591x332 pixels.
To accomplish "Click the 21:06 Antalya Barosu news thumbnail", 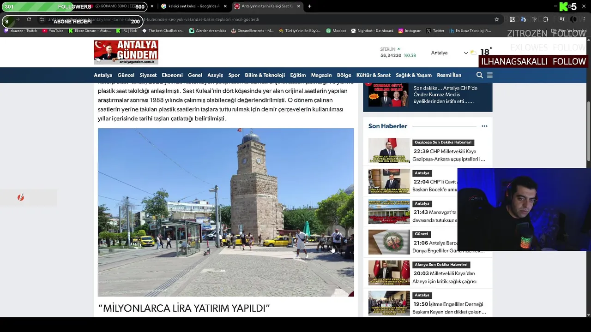I will pos(389,242).
